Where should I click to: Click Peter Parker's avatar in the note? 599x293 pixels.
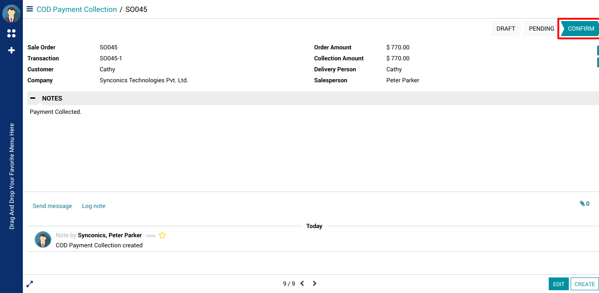[x=43, y=240]
